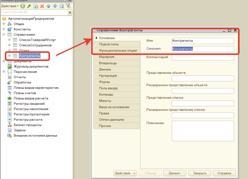Click the Пояснение text area
Screen dimensions: 248x179
[x=203, y=131]
